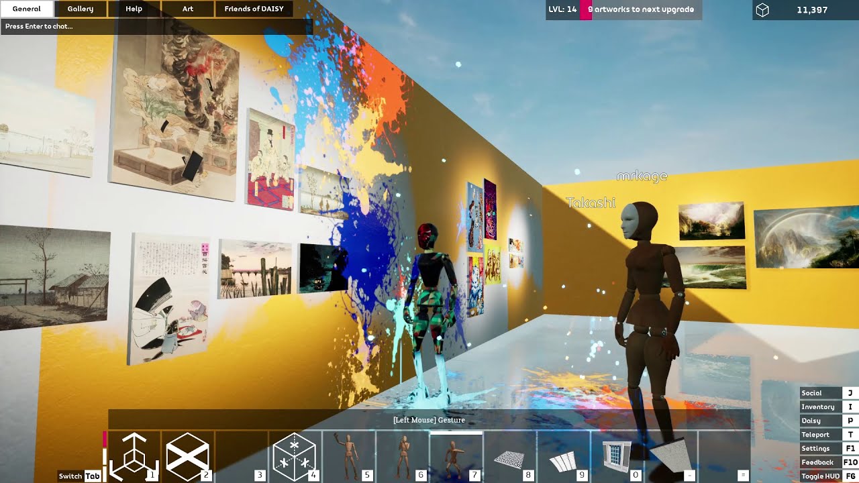Choose the crouching mannequin gesture in slot 7
Image resolution: width=859 pixels, height=483 pixels.
tap(456, 457)
